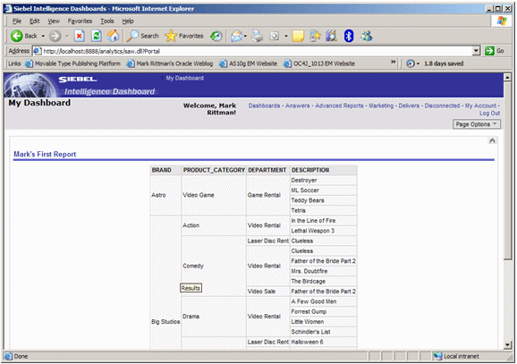Open the Disconnected link

pyautogui.click(x=442, y=106)
